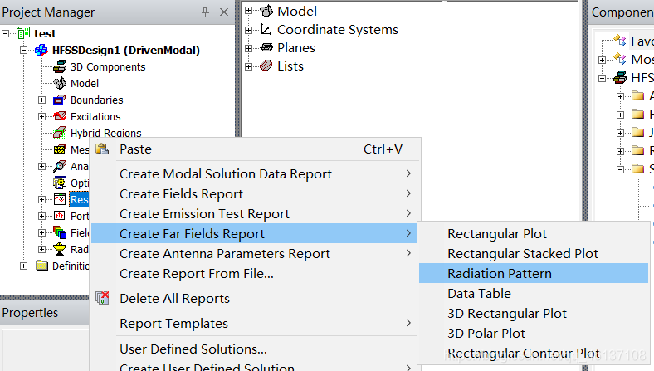Expand the Lists node

[x=249, y=66]
